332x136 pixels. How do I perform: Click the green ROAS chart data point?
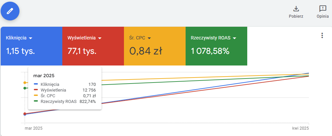click(25, 88)
